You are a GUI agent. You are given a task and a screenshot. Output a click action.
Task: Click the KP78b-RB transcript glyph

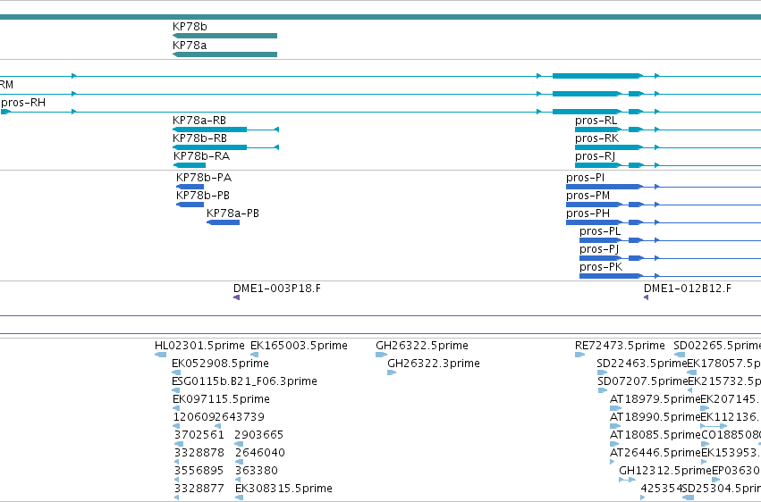pyautogui.click(x=225, y=147)
